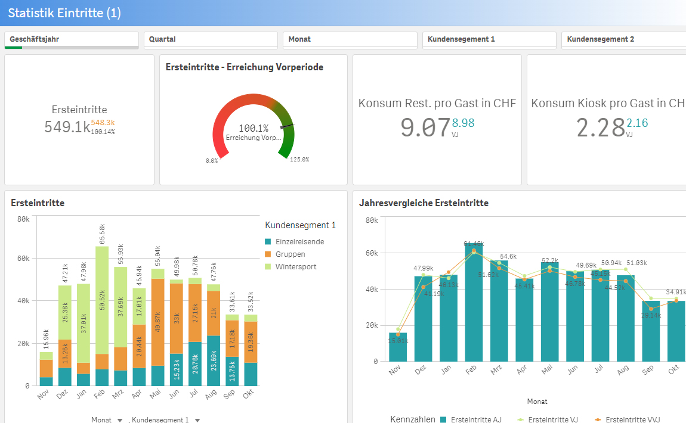Click the Mai Gruppen segment 40.87k
The image size is (686, 423).
pyautogui.click(x=158, y=322)
